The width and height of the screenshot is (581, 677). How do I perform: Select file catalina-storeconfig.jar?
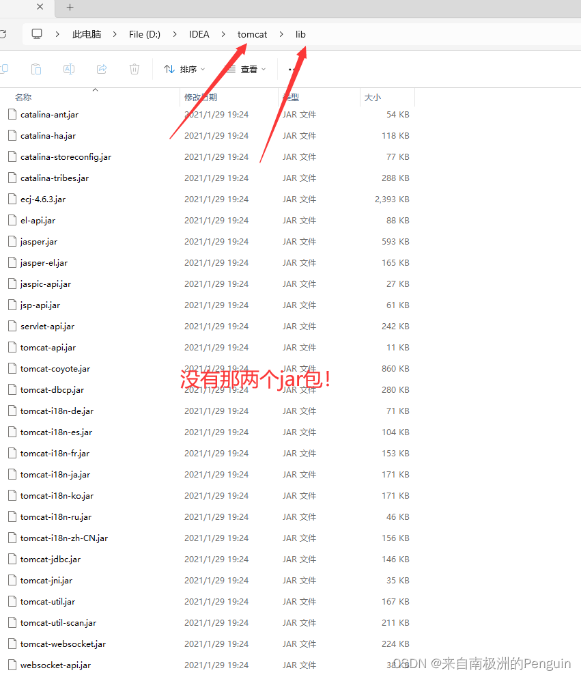(66, 156)
